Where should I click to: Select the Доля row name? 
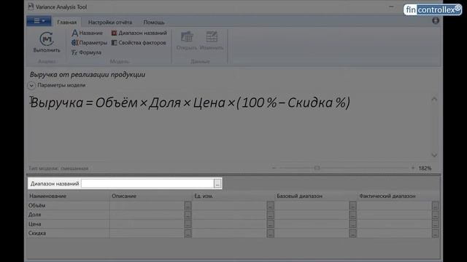click(x=34, y=215)
